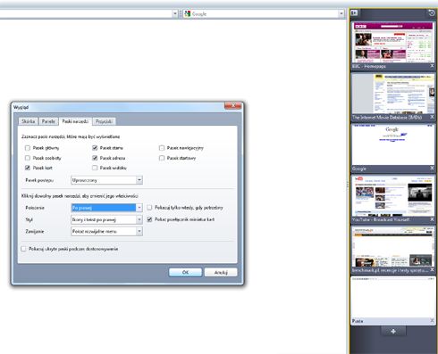Image resolution: width=438 pixels, height=354 pixels.
Task: Close the Google tab thumbnail
Action: 432,168
